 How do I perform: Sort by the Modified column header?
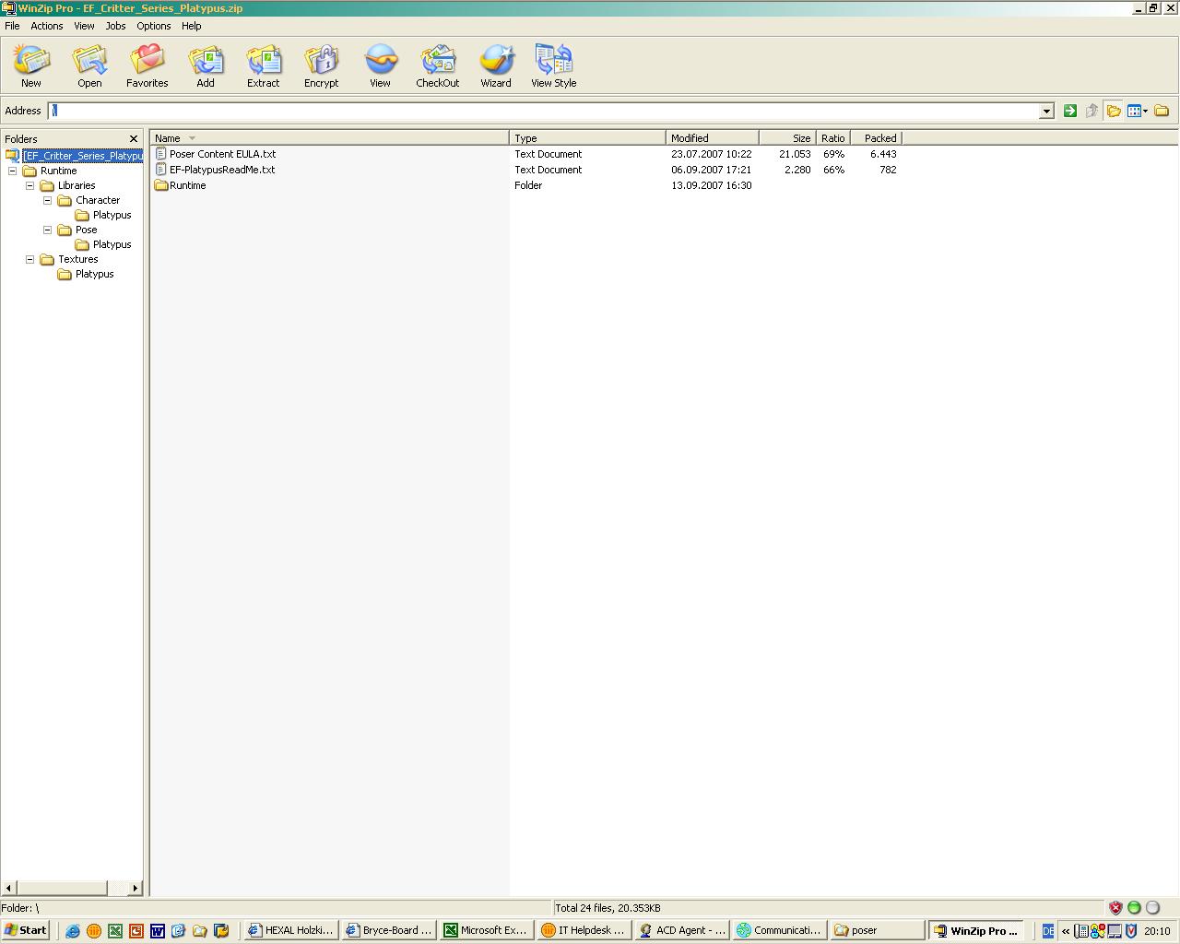click(x=712, y=138)
